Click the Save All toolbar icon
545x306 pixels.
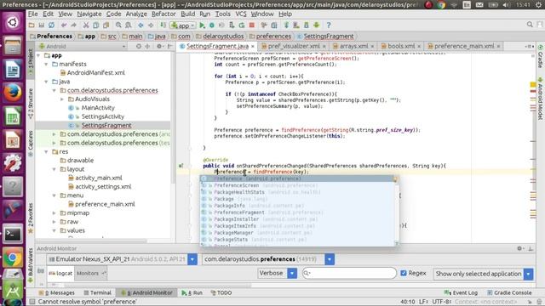[x=42, y=25]
